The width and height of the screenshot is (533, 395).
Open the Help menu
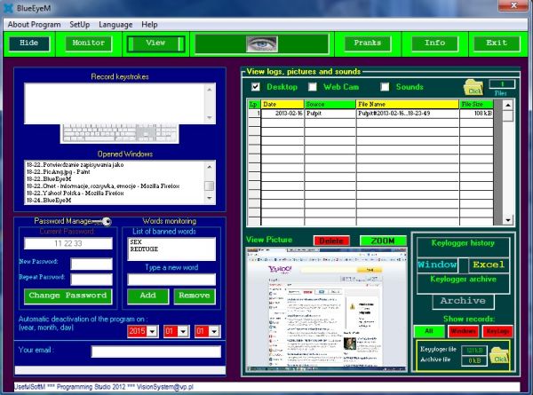pos(149,25)
